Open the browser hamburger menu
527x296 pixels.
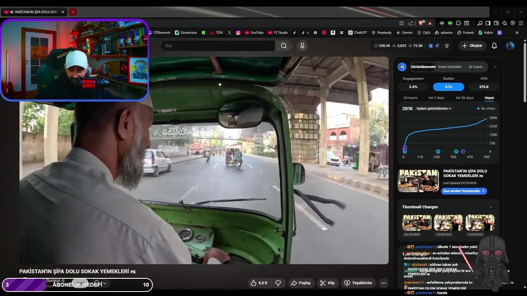pyautogui.click(x=521, y=23)
